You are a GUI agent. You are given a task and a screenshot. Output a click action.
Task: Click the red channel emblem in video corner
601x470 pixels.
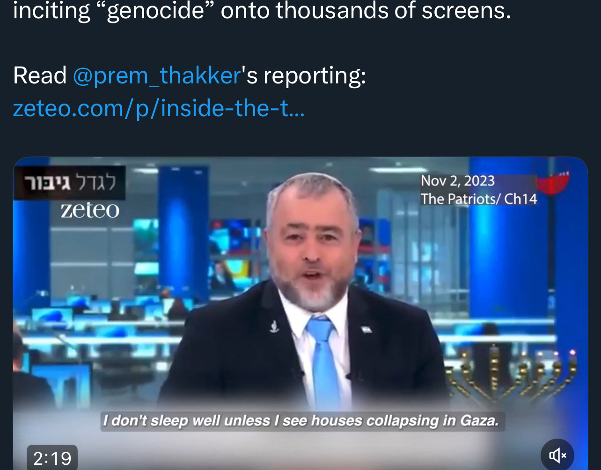click(553, 180)
